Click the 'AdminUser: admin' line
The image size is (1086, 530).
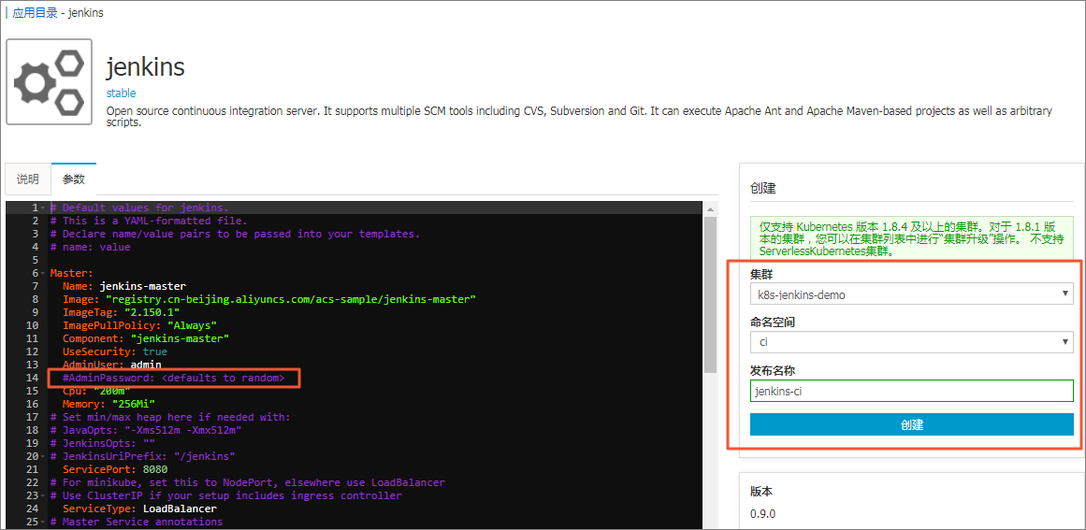[x=111, y=365]
